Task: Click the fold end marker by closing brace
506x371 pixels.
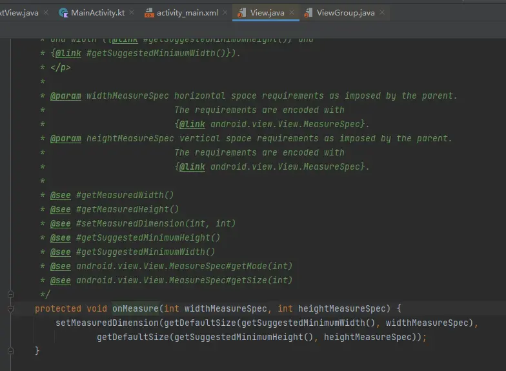Action: pyautogui.click(x=10, y=351)
